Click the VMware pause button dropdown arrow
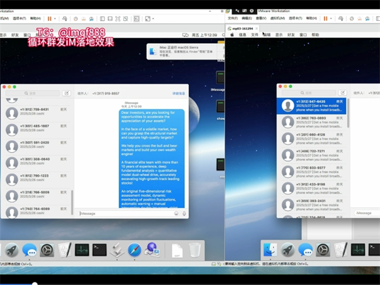Viewport: 380px width, 285px height. click(x=56, y=19)
